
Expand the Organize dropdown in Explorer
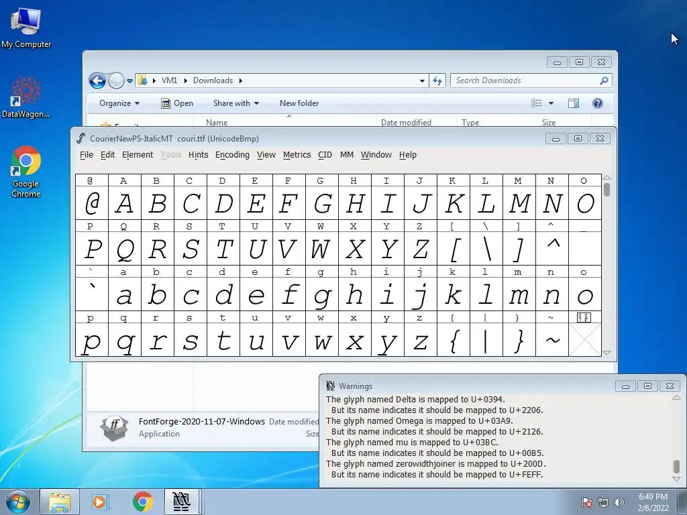(x=119, y=103)
